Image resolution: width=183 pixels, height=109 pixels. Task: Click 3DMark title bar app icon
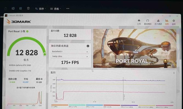[x=6, y=16]
